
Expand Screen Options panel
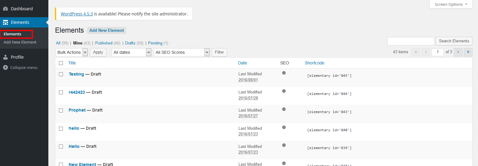(451, 4)
